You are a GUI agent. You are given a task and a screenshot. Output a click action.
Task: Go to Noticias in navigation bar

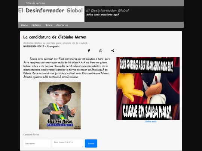pyautogui.click(x=36, y=25)
